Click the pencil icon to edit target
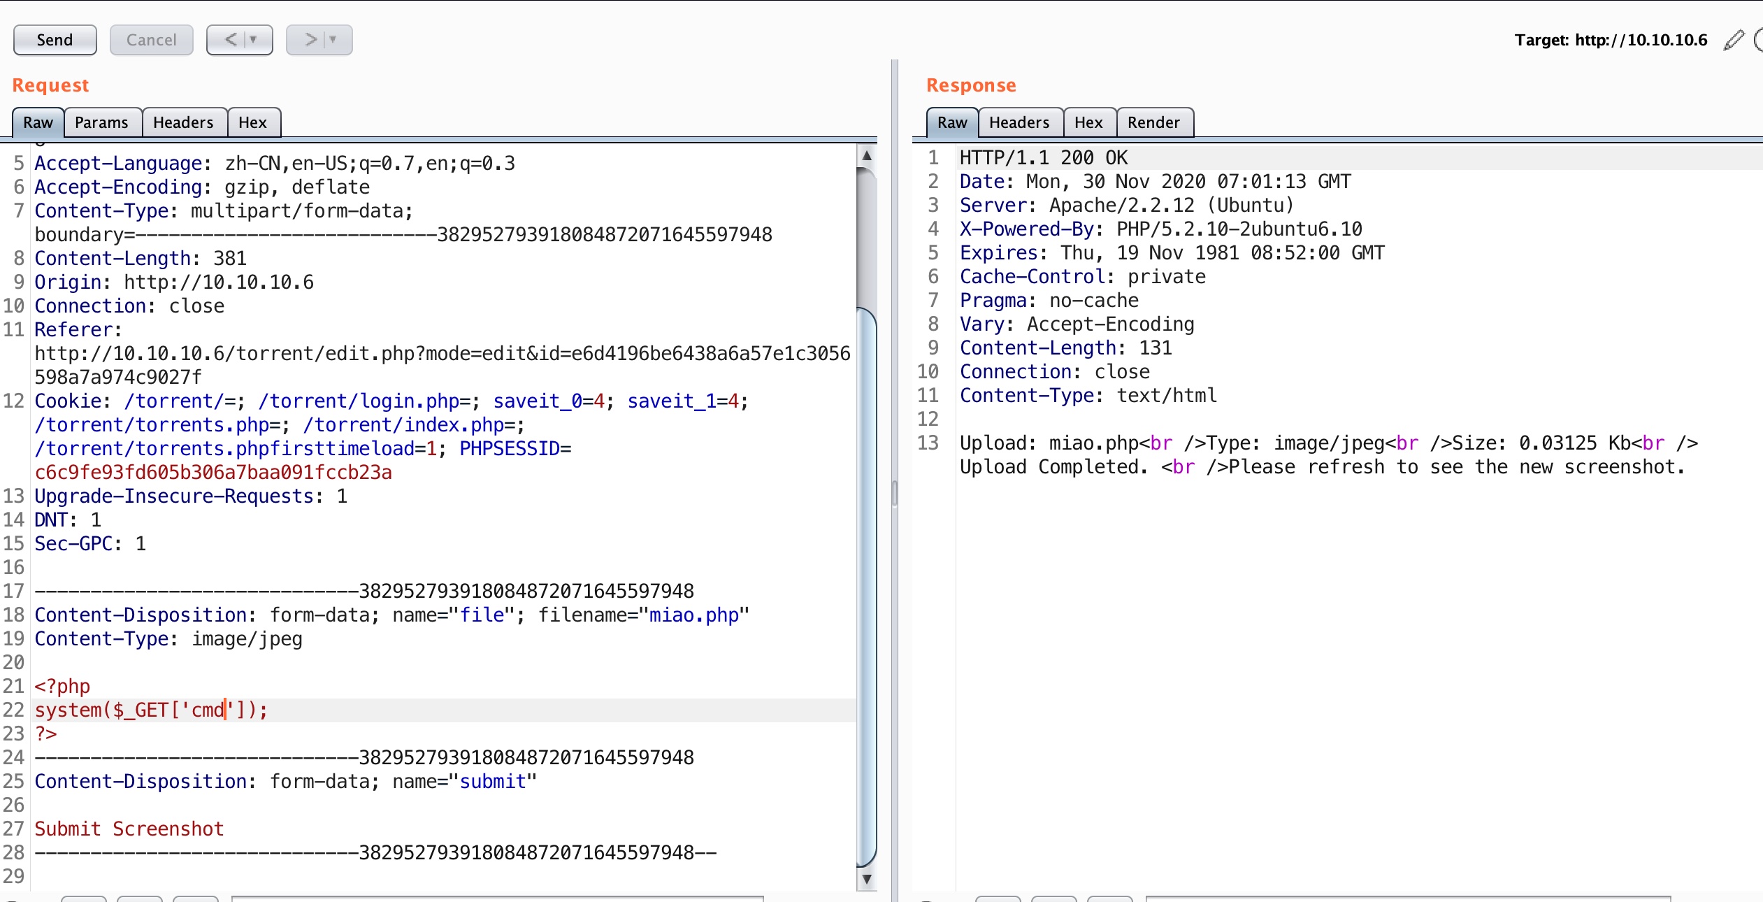The width and height of the screenshot is (1763, 902). pyautogui.click(x=1734, y=40)
